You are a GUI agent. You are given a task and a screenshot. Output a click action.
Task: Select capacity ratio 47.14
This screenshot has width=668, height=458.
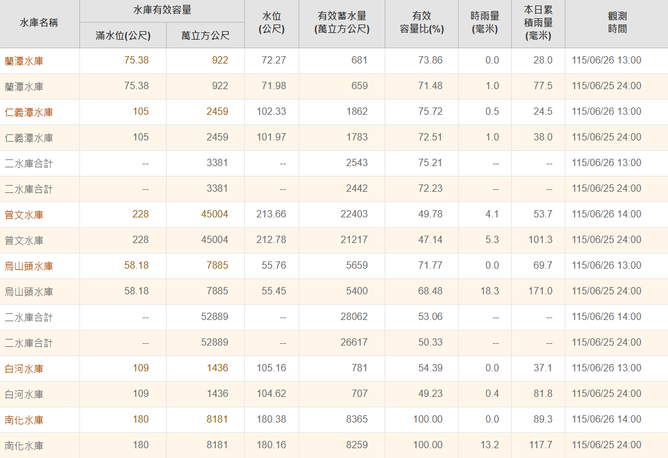point(430,239)
